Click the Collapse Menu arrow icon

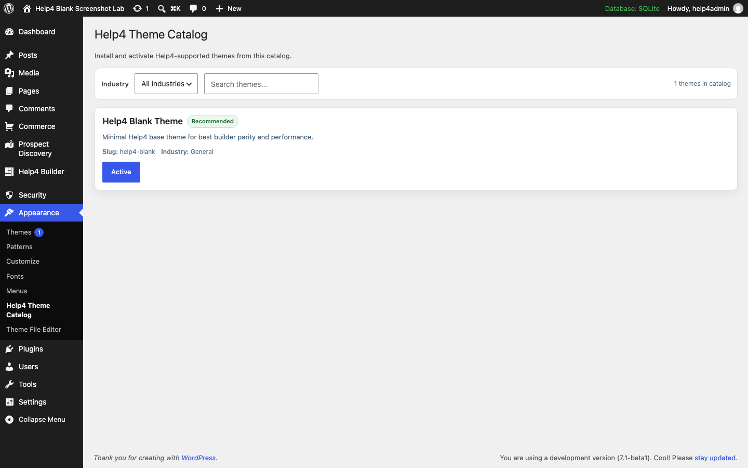(9, 420)
